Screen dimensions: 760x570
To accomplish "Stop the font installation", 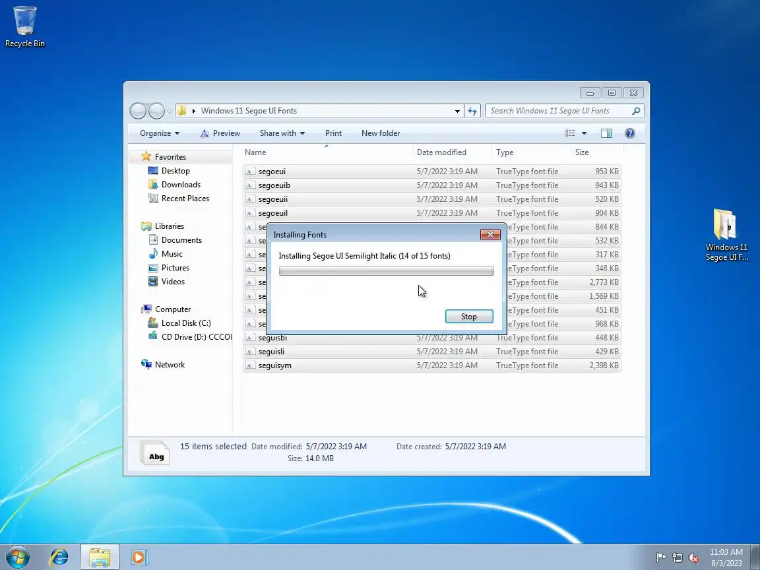I will click(468, 317).
